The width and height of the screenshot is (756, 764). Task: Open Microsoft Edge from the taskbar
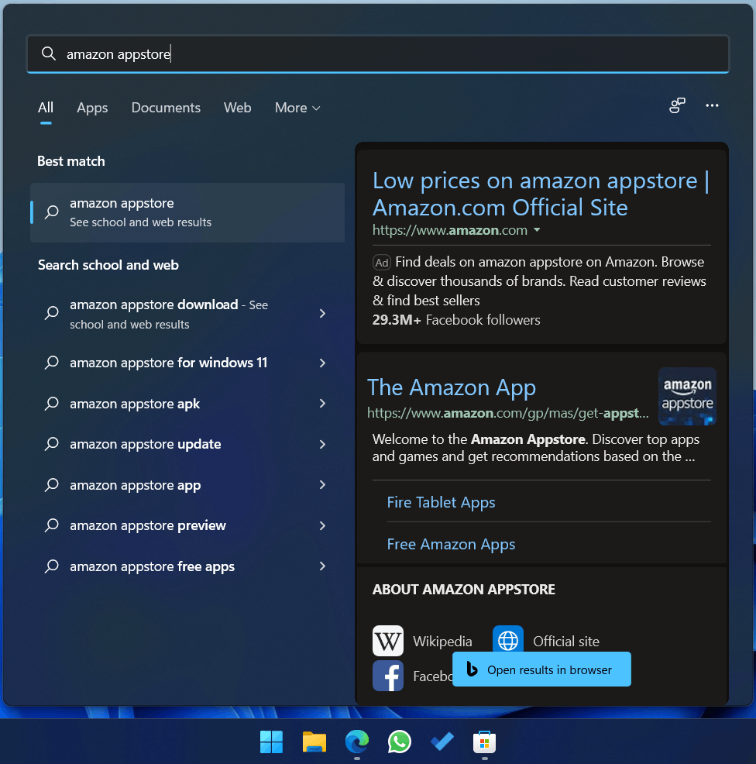pyautogui.click(x=357, y=742)
